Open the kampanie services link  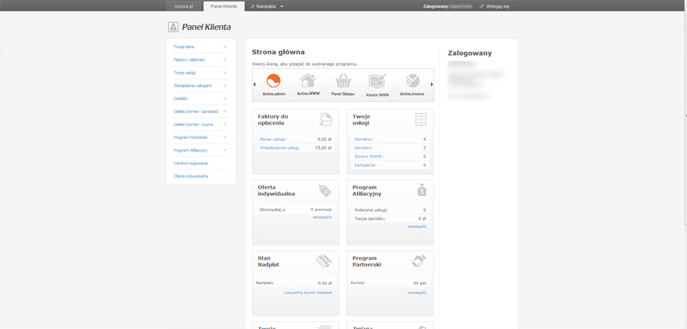(x=366, y=165)
